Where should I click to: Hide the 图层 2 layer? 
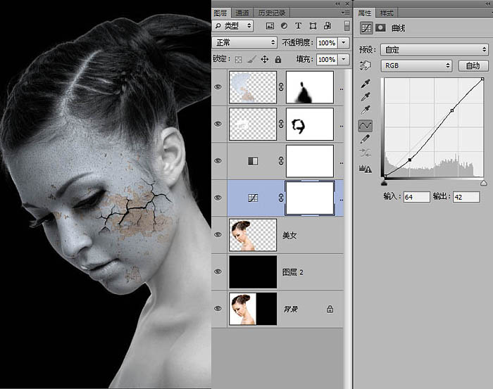point(218,272)
